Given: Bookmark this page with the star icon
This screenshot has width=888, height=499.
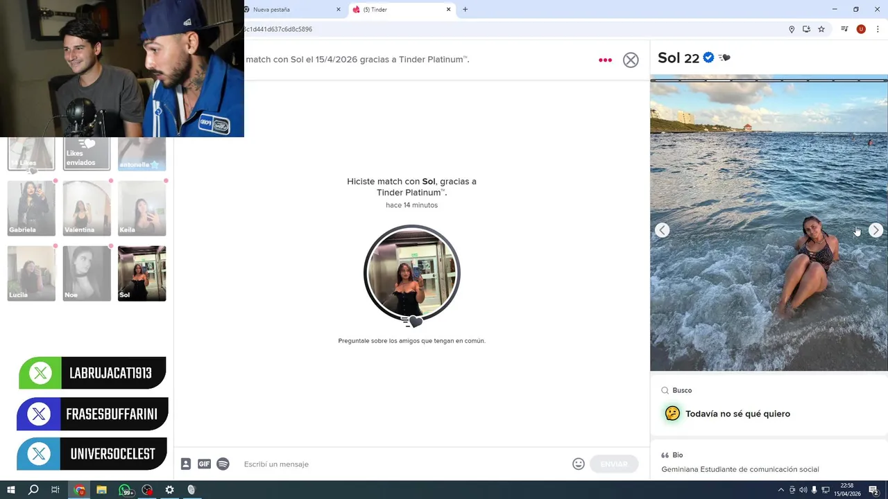Looking at the screenshot, I should tap(821, 29).
